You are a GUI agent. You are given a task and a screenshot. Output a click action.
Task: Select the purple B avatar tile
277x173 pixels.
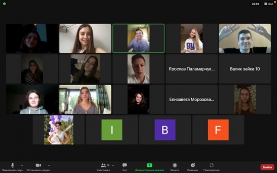pyautogui.click(x=165, y=130)
